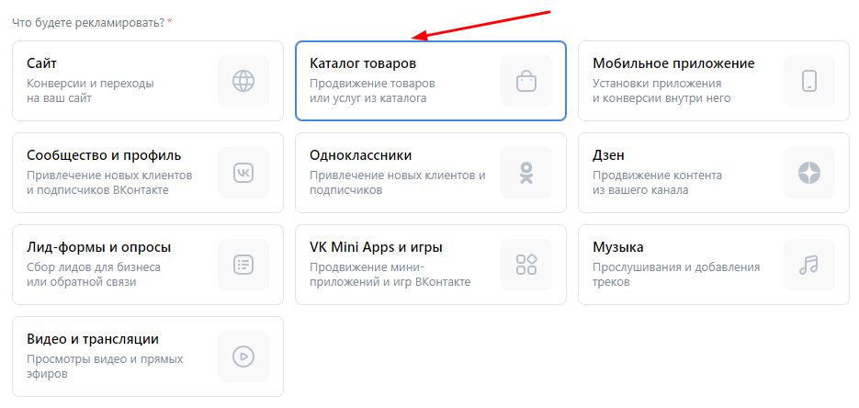Viewport: 859px width, 408px height.
Task: Click the VK logo icon in Сообщество и профиль
Action: point(243,173)
